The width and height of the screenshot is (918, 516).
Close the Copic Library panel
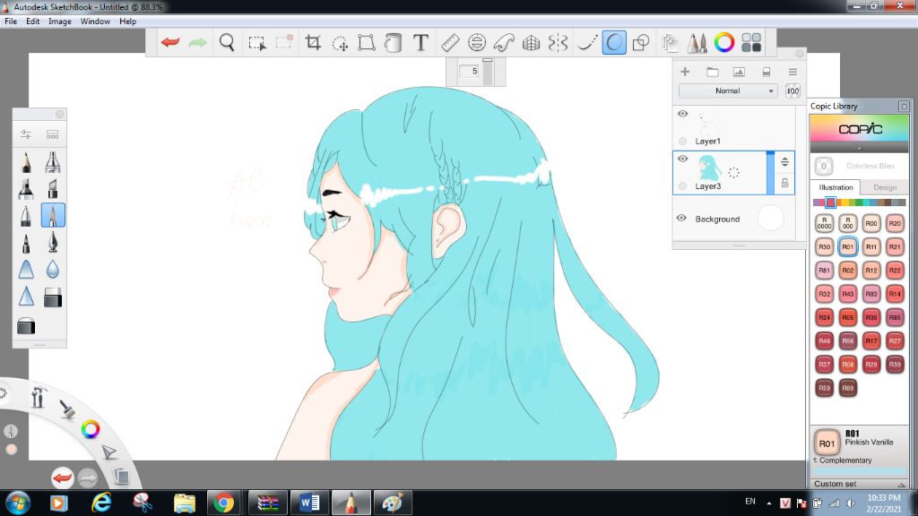[x=904, y=106]
